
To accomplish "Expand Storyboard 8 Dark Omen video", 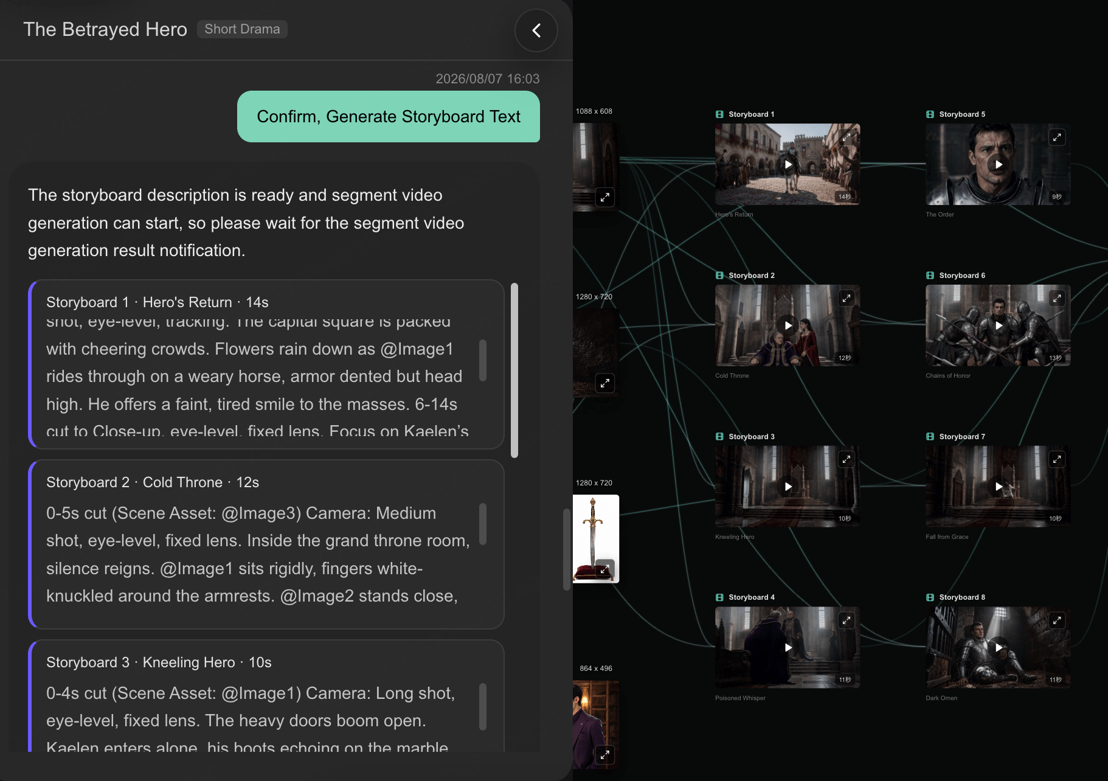I will (x=1057, y=620).
